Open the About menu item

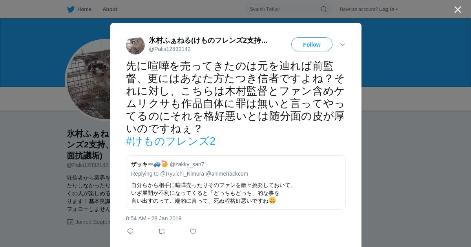tap(110, 9)
